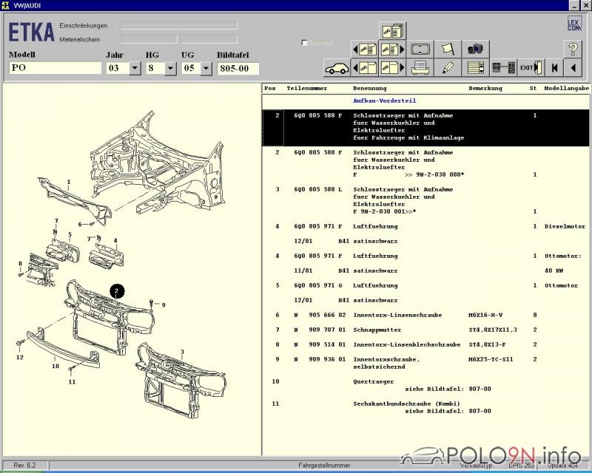Viewport: 592px width, 473px height.
Task: Go to previous illustration with parts list
Action: tap(365, 49)
